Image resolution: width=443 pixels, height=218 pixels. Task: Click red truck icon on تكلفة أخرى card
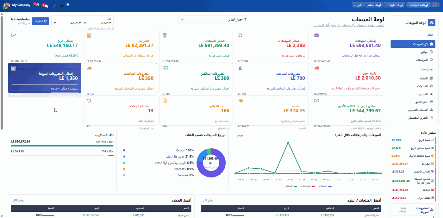(x=317, y=68)
